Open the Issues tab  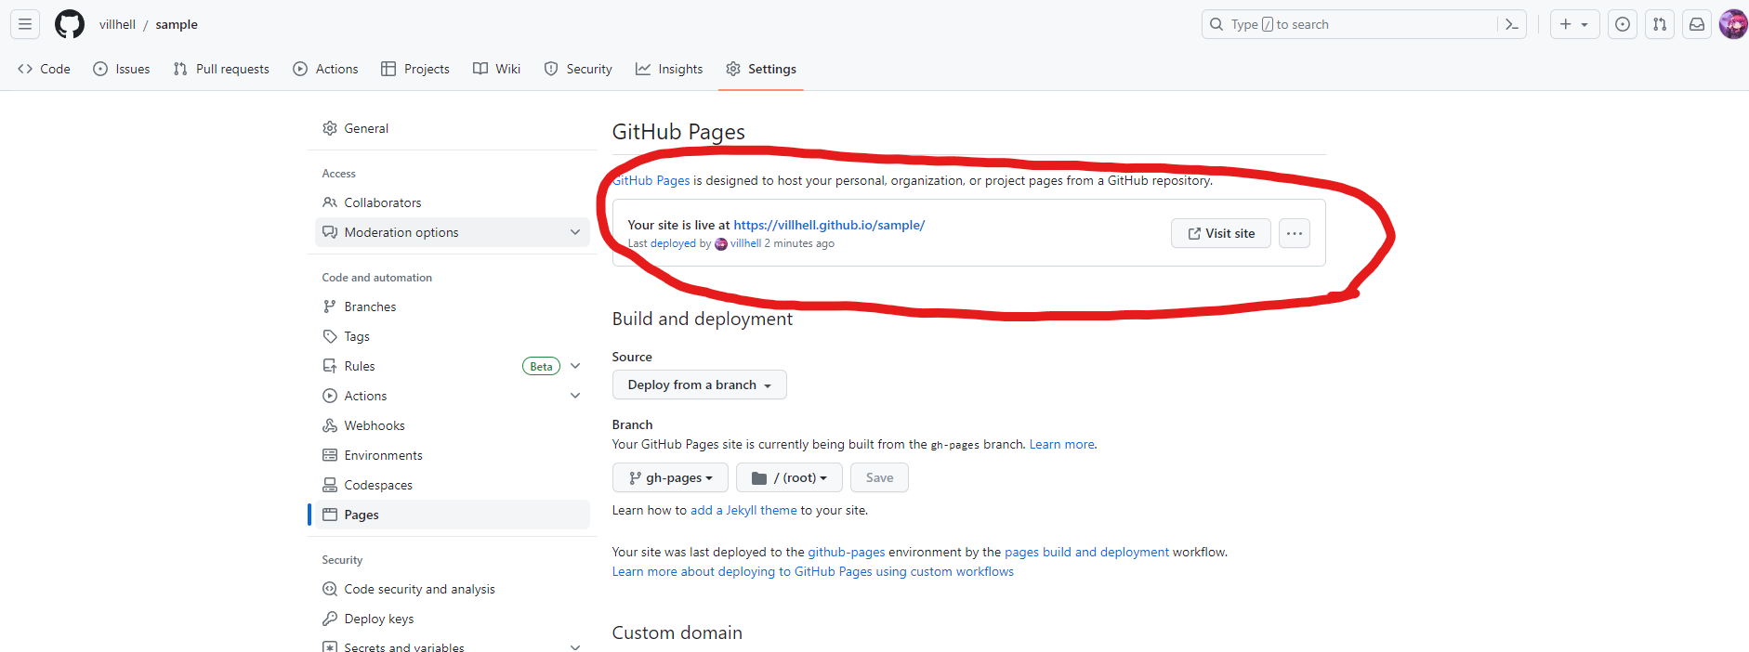122,69
